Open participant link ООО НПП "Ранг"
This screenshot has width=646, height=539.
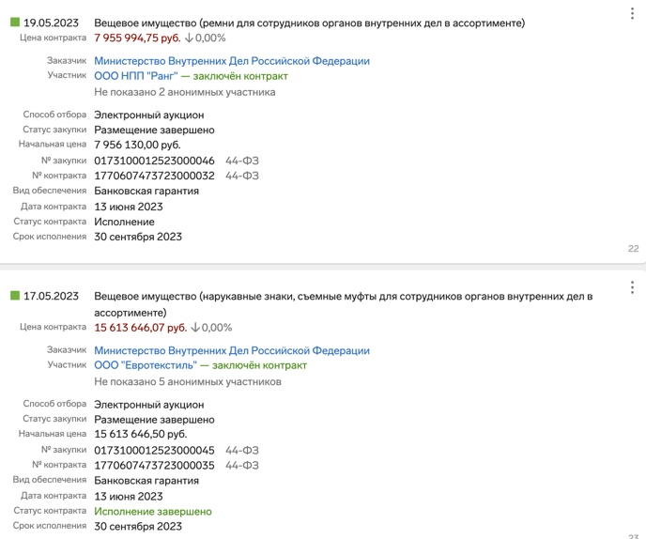click(136, 76)
